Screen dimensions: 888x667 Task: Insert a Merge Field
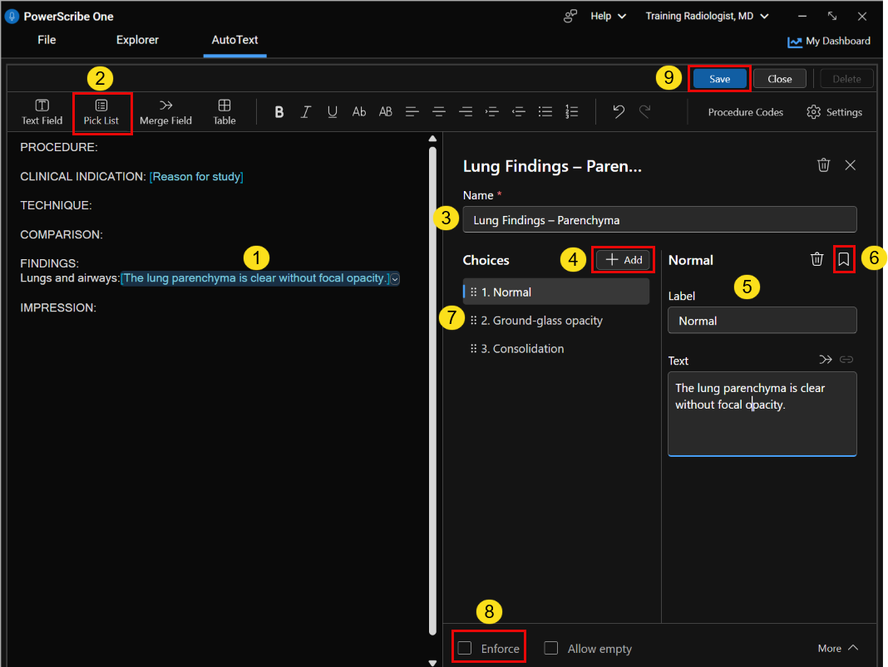[x=165, y=112]
